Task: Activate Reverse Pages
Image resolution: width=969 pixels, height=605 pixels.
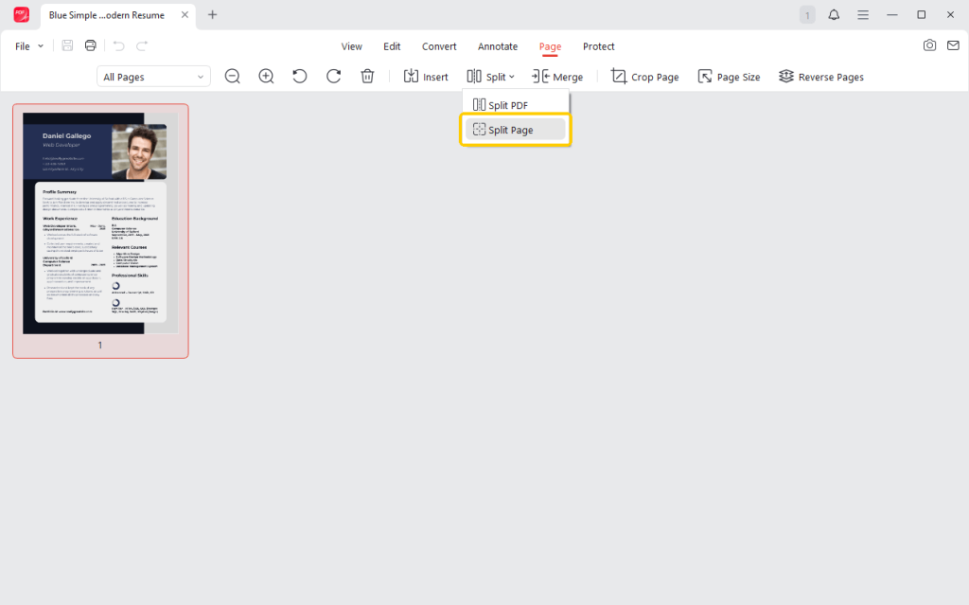Action: (820, 76)
